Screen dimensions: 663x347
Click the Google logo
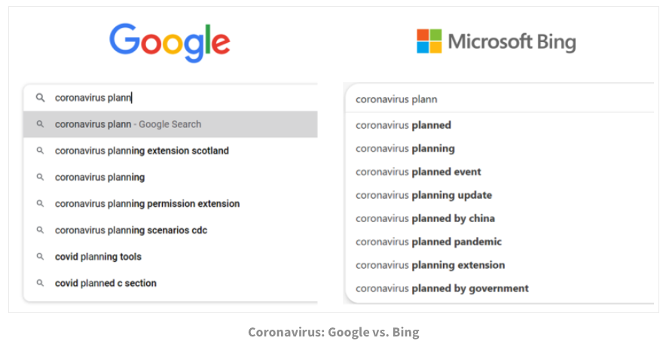point(170,42)
